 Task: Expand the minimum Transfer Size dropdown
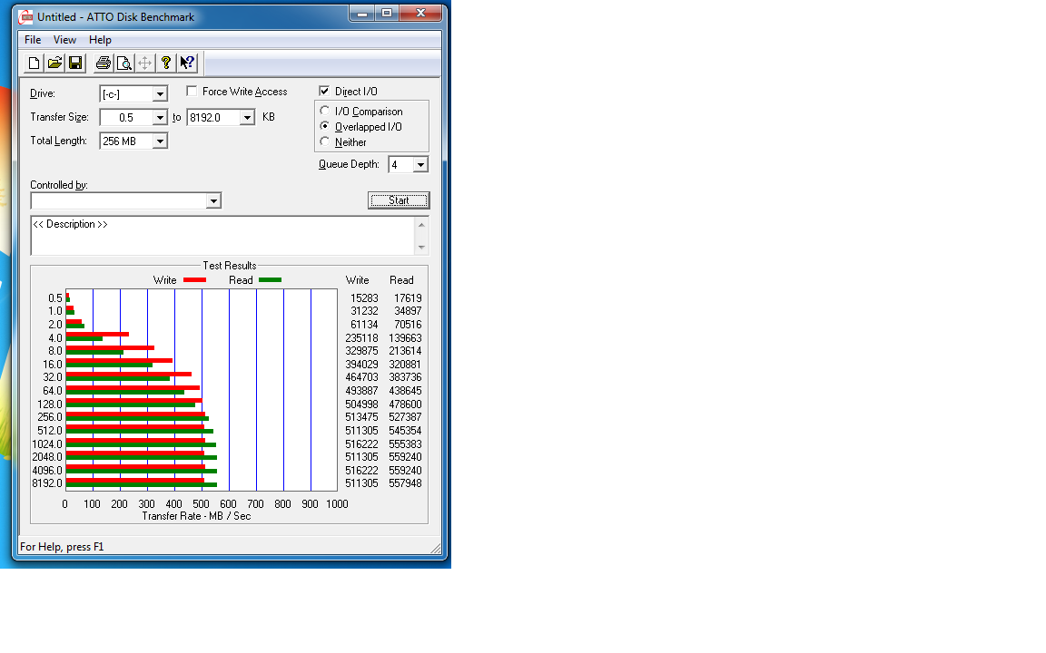pos(160,118)
